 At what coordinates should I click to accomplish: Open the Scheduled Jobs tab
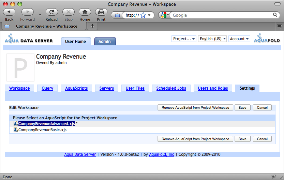point(171,88)
